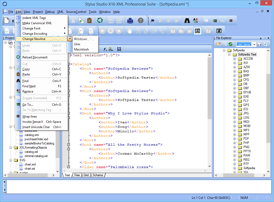
Task: Click the binoculars Find toolbar icon
Action: (x=187, y=21)
